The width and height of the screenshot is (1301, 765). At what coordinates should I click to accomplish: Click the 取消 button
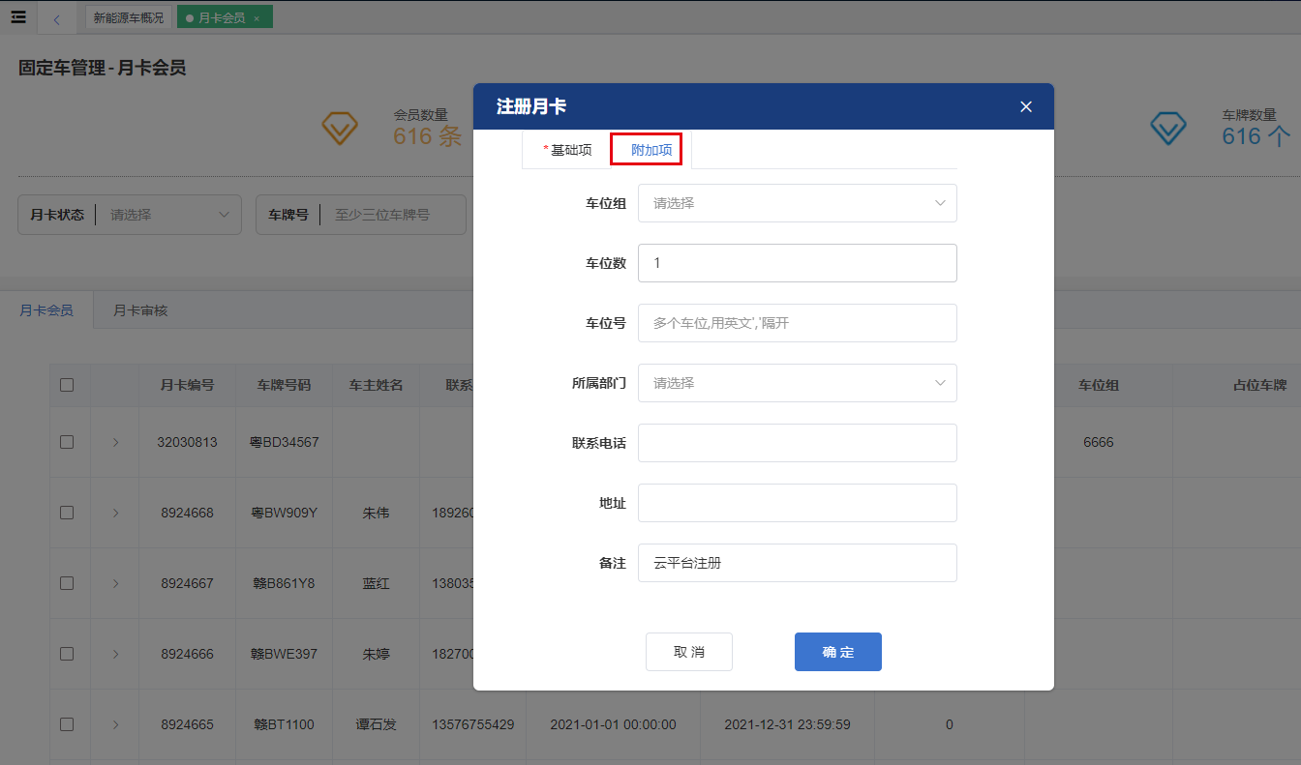click(x=689, y=652)
